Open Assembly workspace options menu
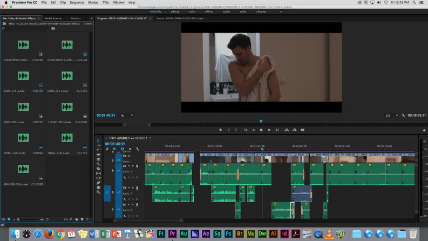This screenshot has height=241, width=428. 165,12
